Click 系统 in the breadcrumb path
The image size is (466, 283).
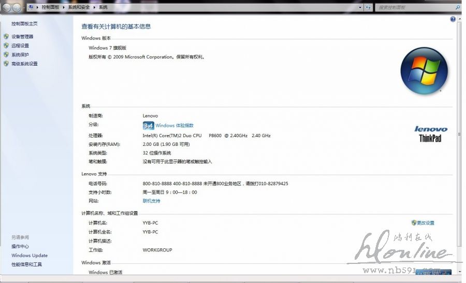pos(103,7)
